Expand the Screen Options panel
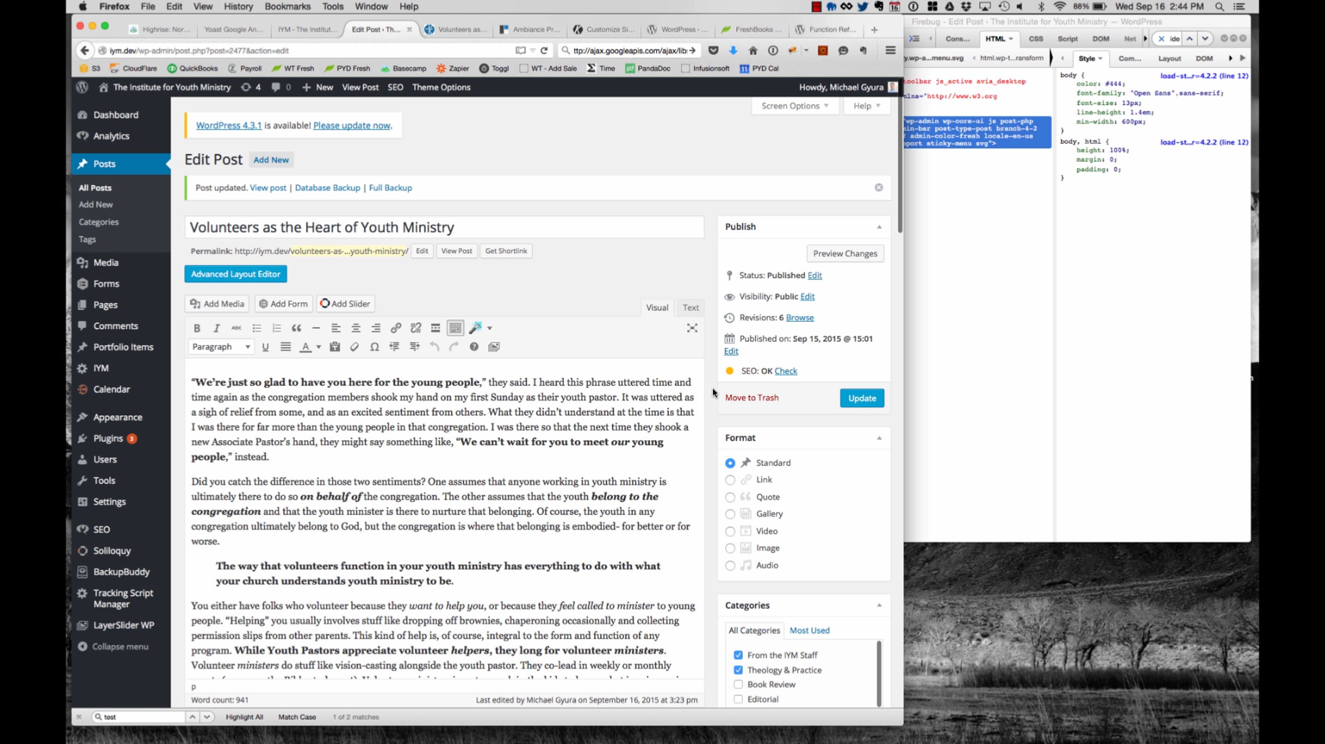Image resolution: width=1325 pixels, height=744 pixels. pyautogui.click(x=794, y=106)
